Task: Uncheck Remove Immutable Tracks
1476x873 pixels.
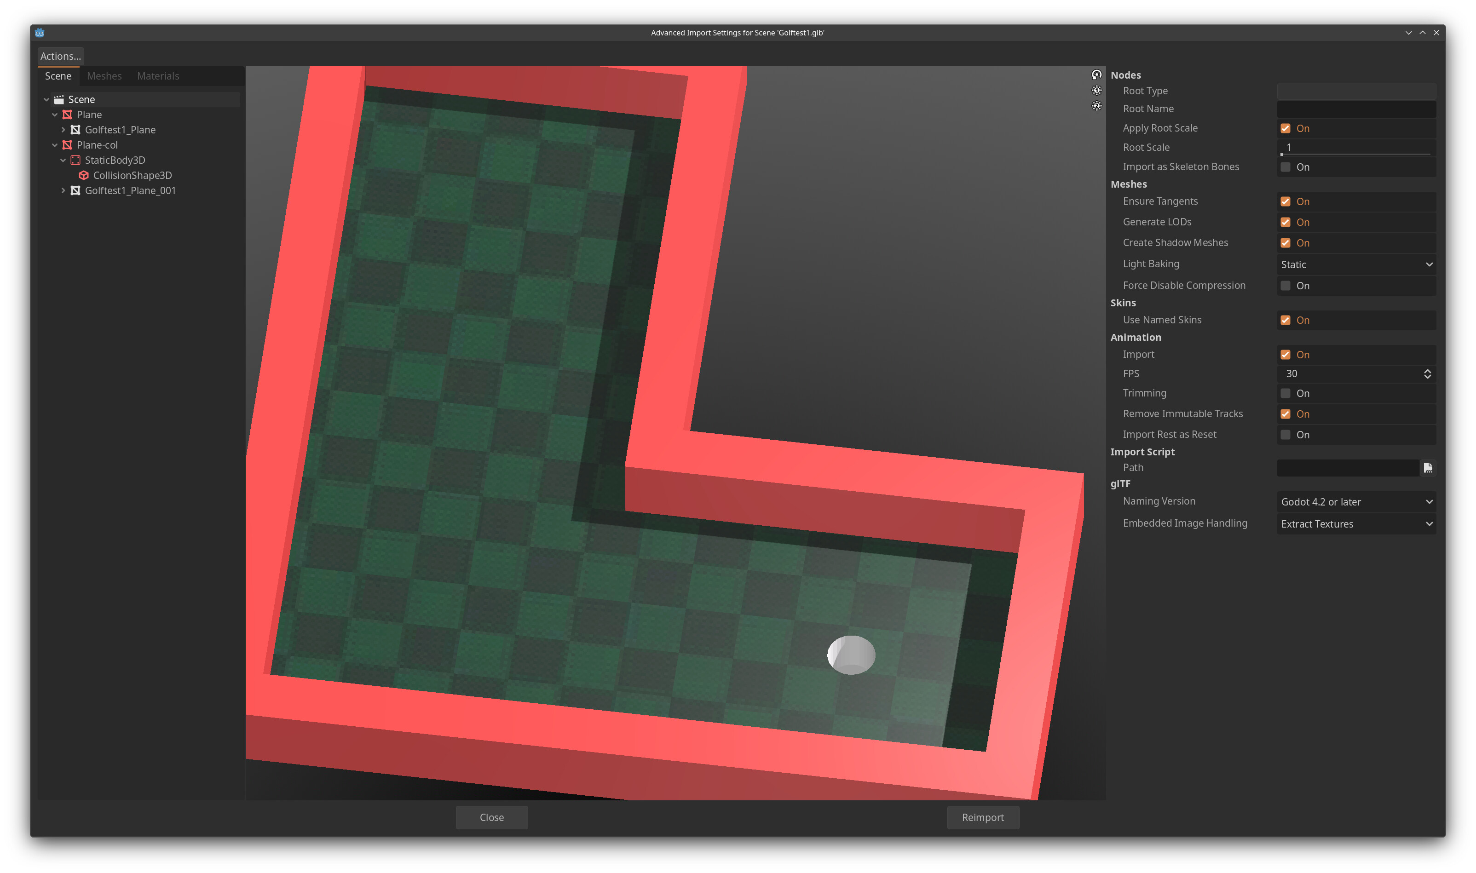Action: 1286,414
